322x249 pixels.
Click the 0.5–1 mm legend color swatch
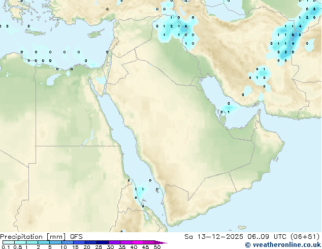(20, 242)
